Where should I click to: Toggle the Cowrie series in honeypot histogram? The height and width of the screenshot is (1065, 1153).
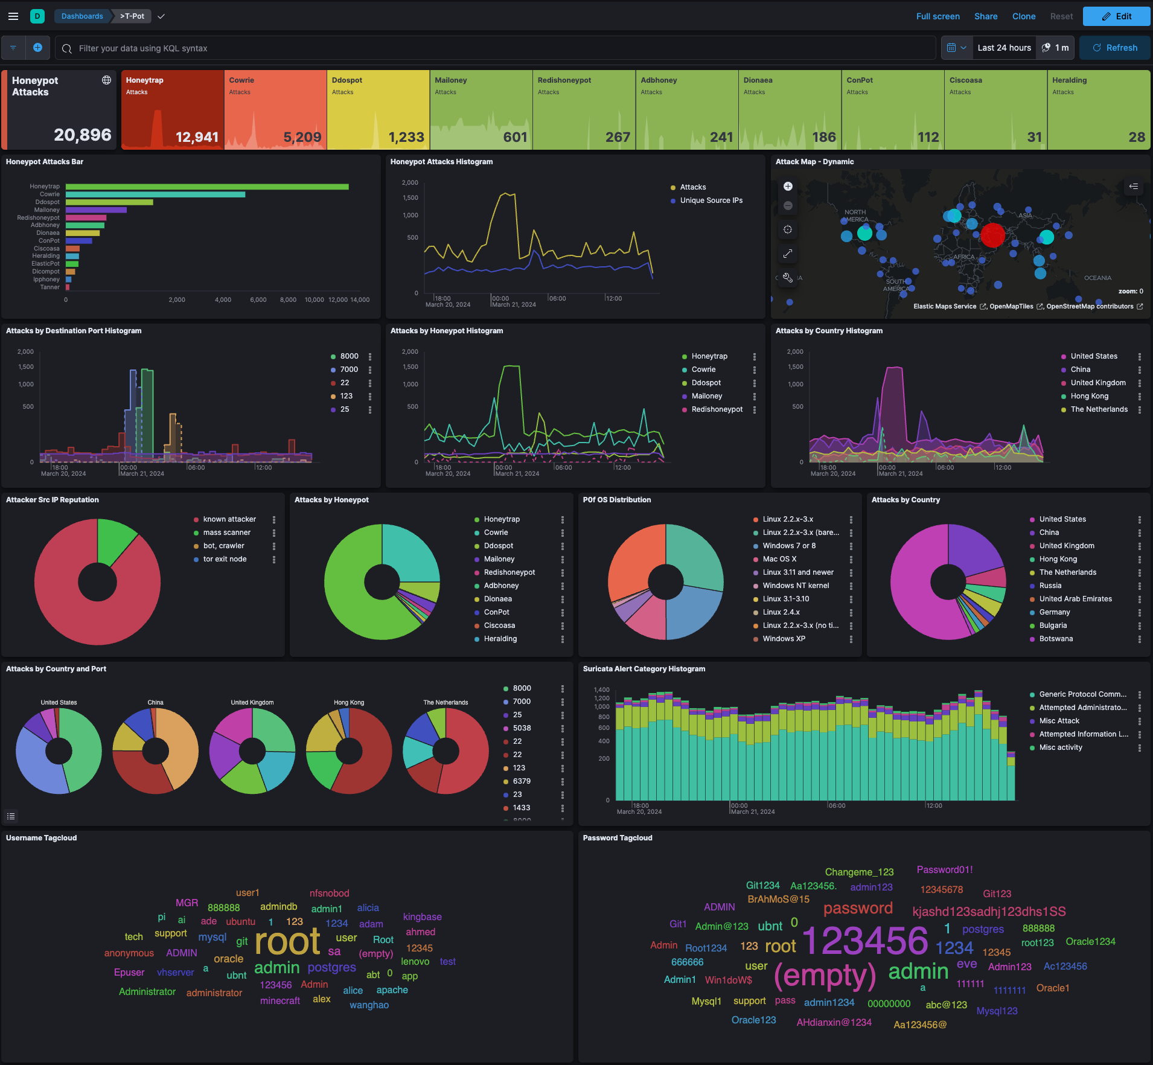703,369
